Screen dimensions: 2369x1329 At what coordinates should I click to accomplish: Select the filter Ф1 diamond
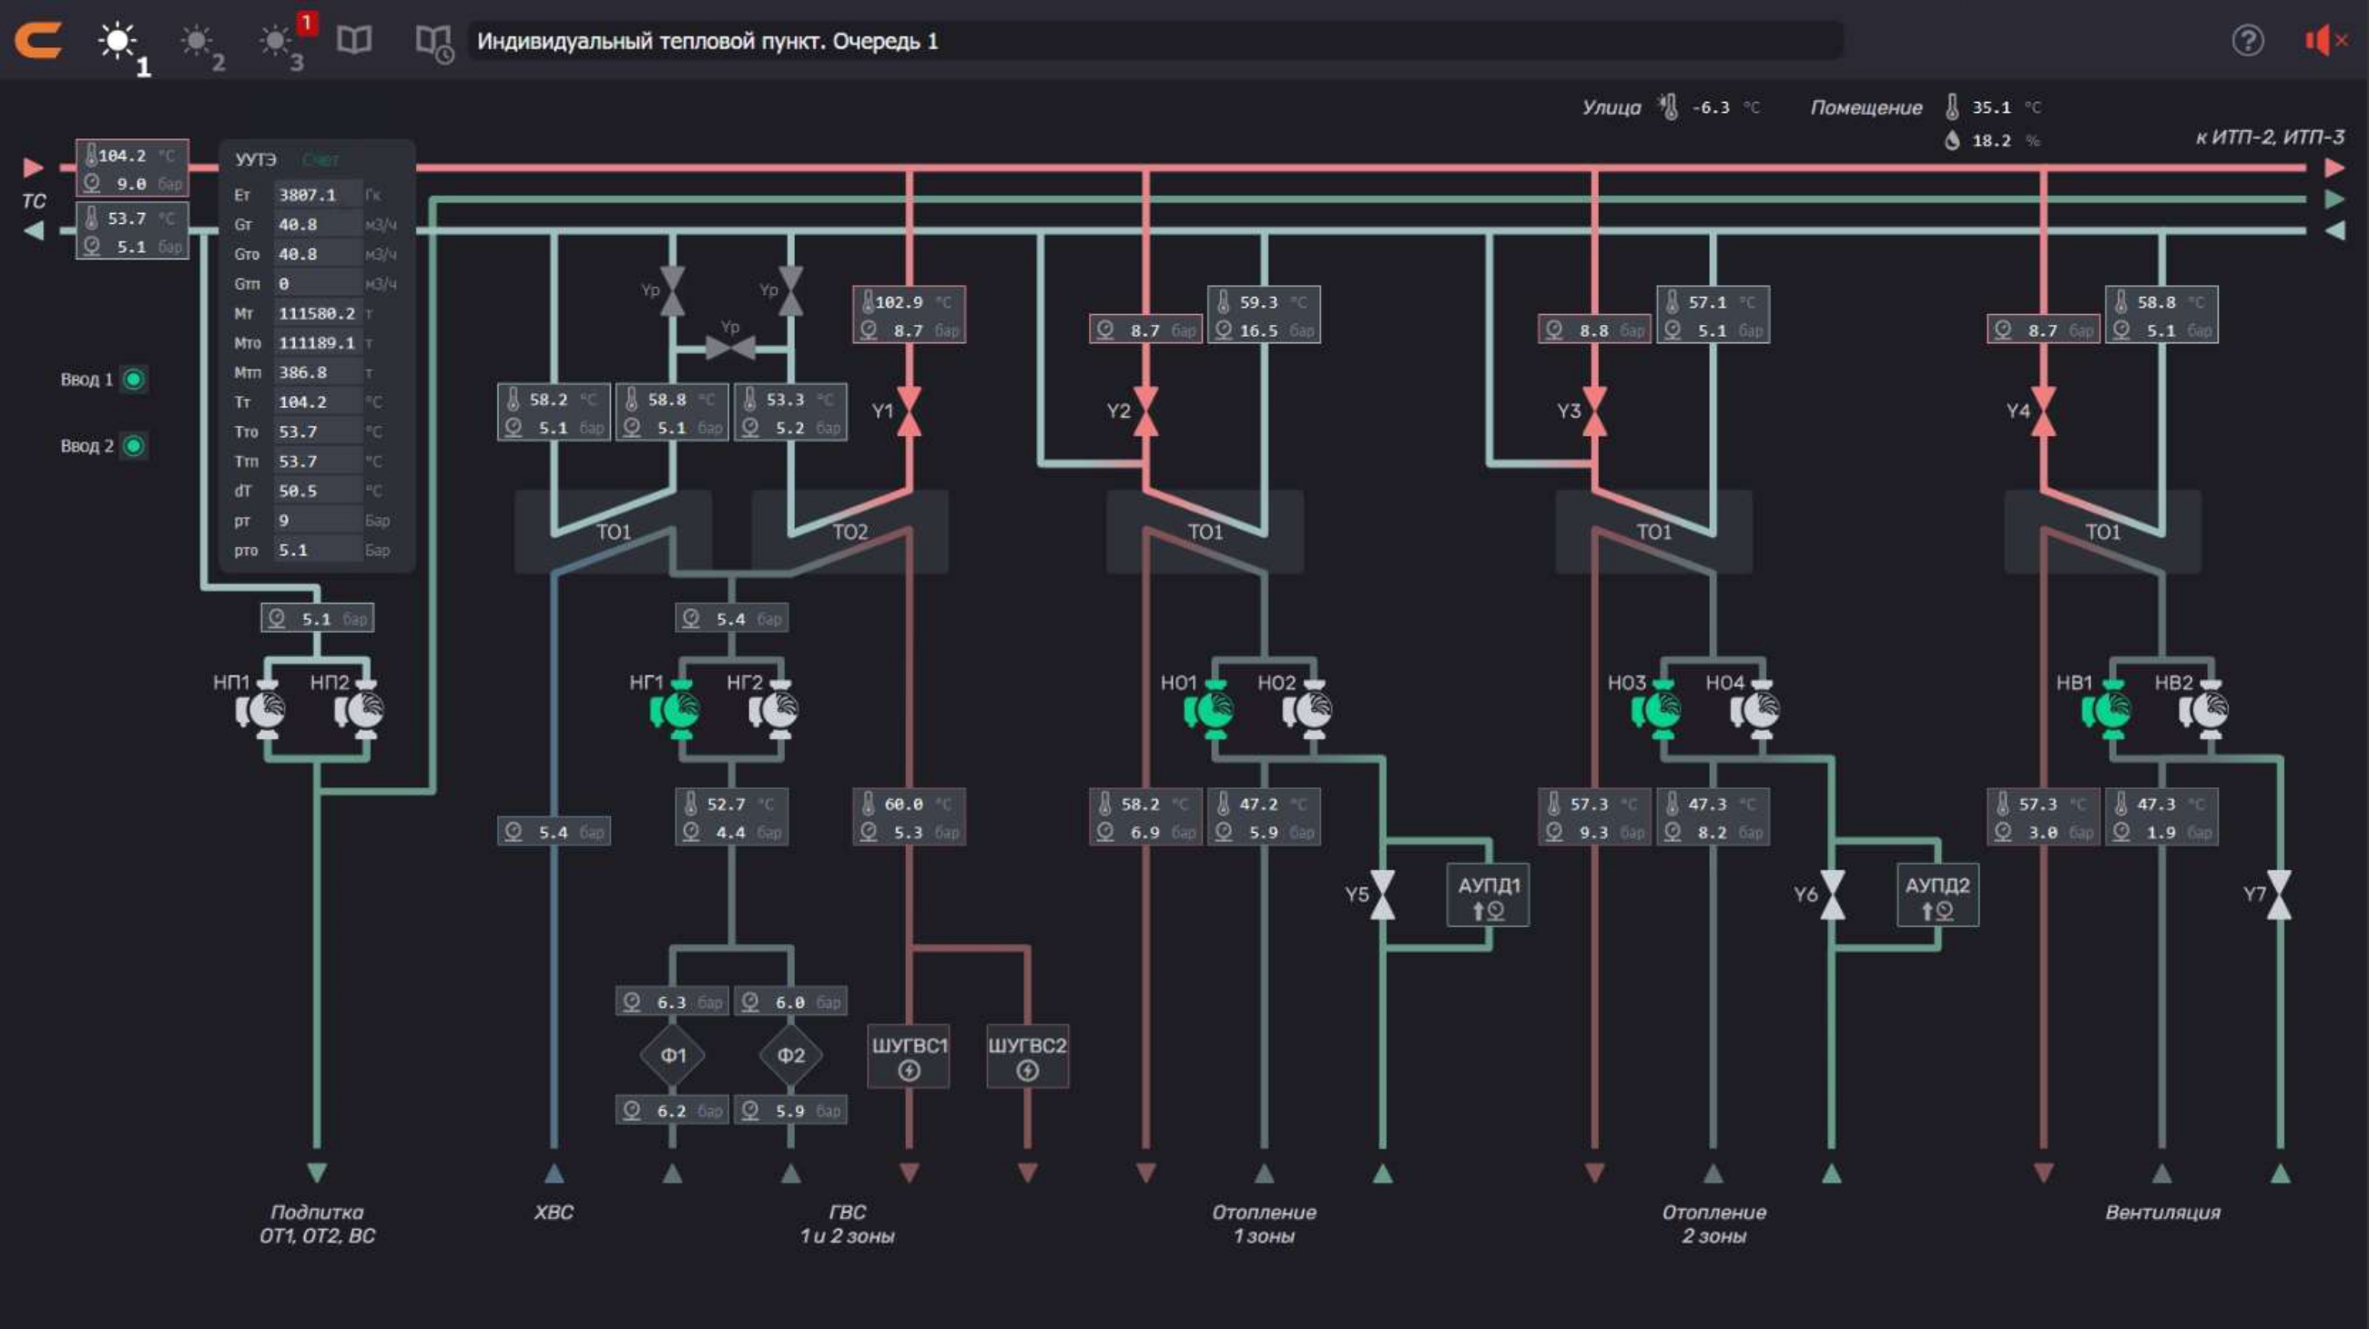click(673, 1055)
